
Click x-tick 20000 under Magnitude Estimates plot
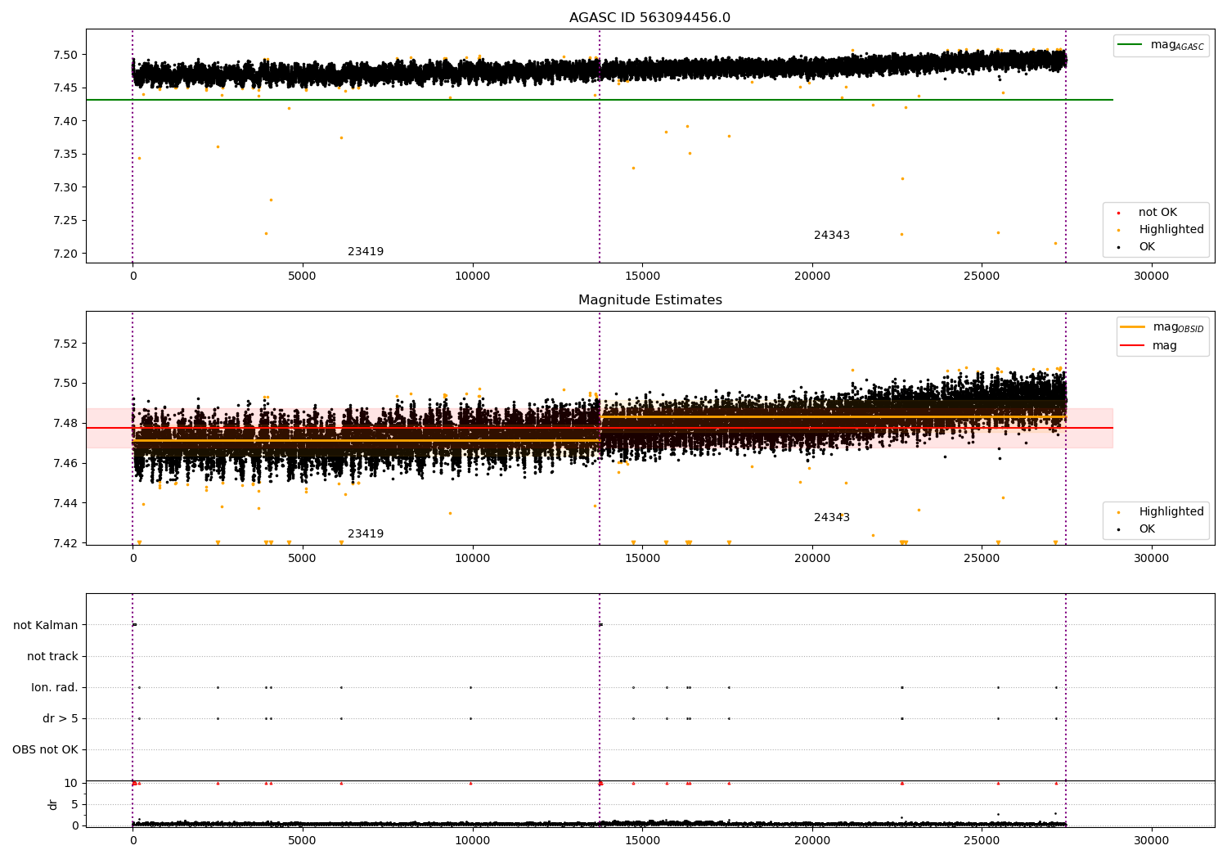pos(812,559)
